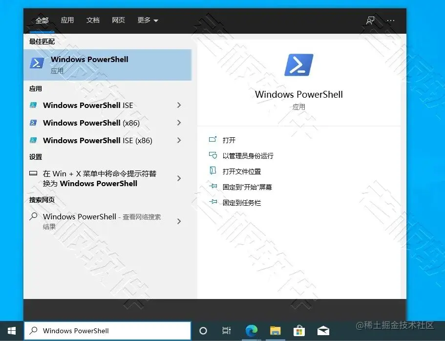
Task: Open the Windows Start button
Action: (x=12, y=331)
